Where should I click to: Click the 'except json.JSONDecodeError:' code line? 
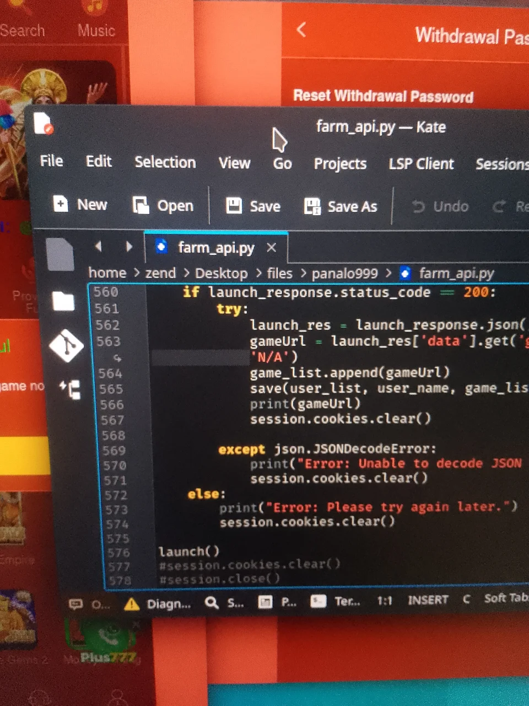327,449
